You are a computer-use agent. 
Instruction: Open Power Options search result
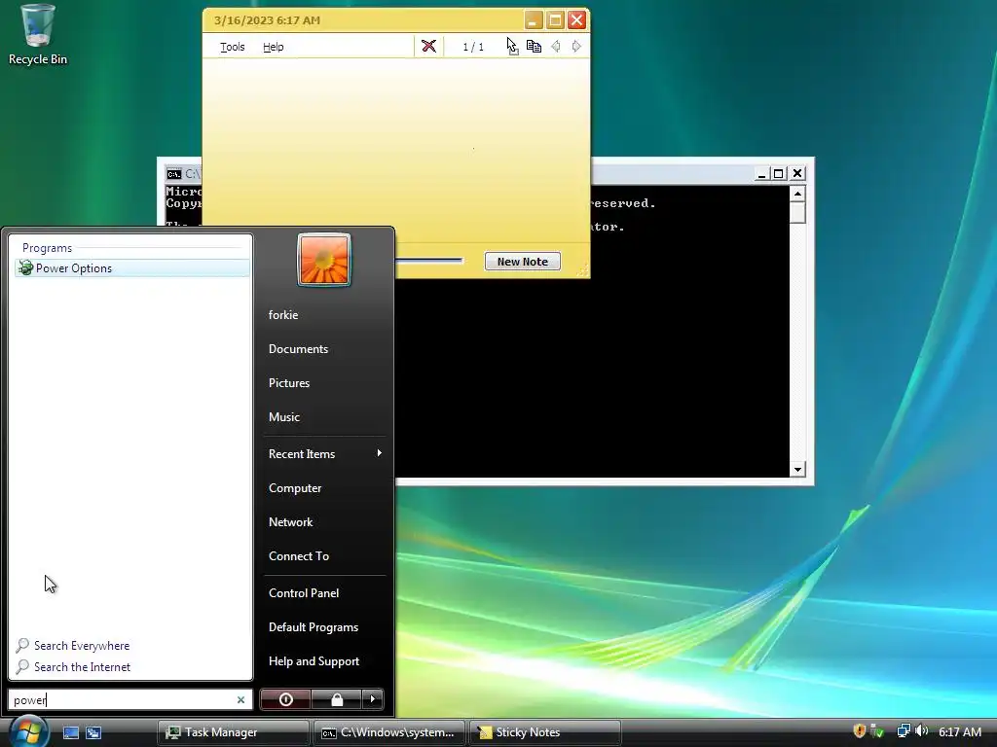[132, 268]
